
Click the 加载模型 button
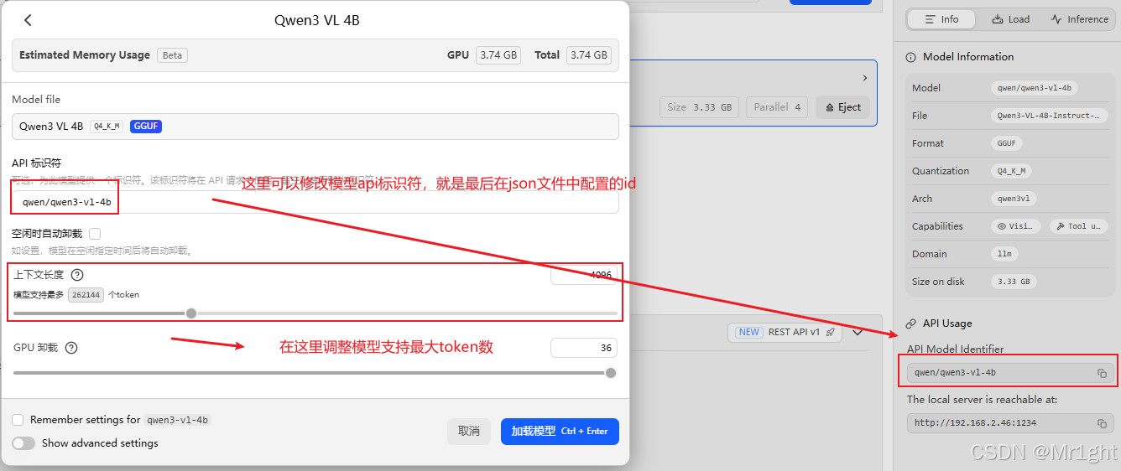click(x=560, y=432)
